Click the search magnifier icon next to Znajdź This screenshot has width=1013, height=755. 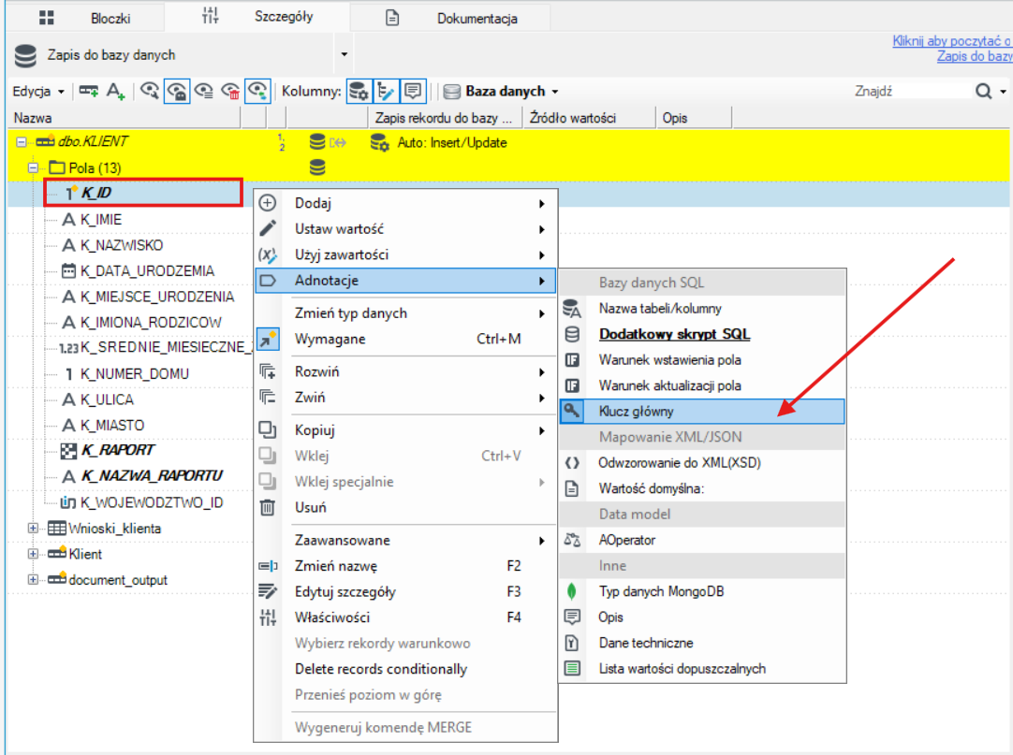[983, 91]
